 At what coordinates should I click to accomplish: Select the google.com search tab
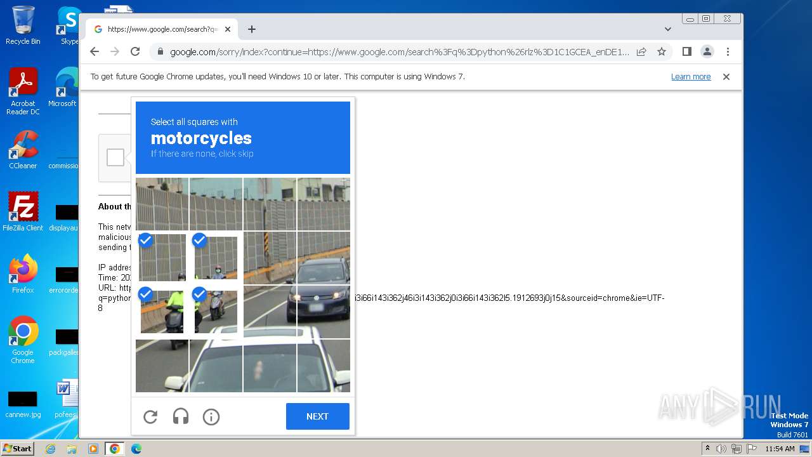[x=162, y=29]
